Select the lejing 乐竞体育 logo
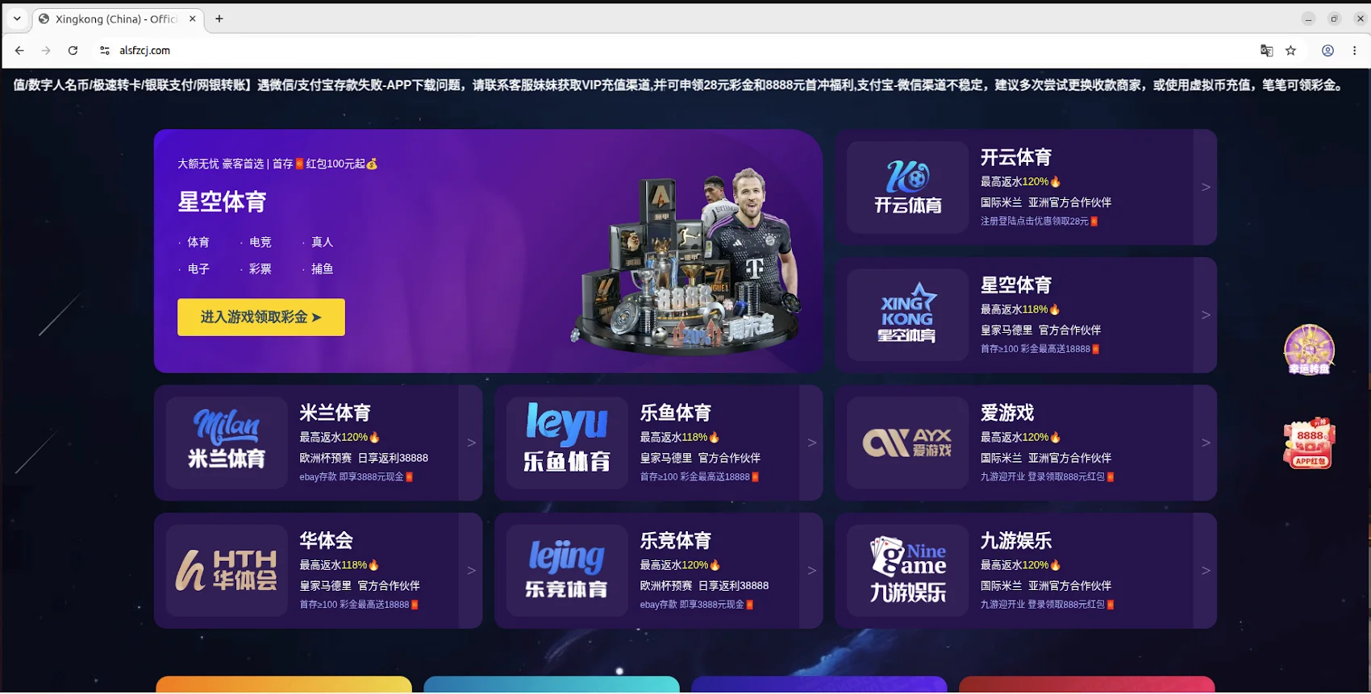 point(567,571)
